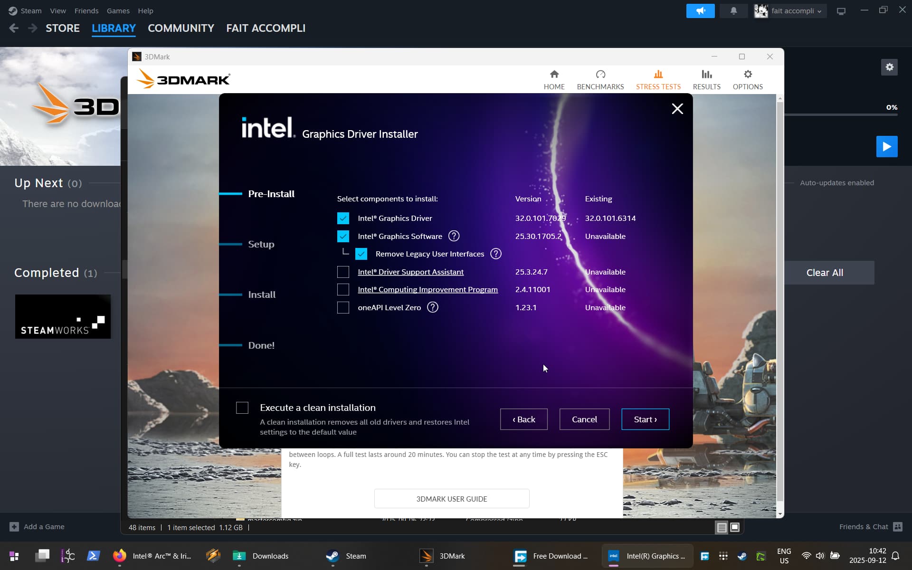The image size is (912, 570).
Task: Click the blue play button in Steam downloads
Action: 886,146
